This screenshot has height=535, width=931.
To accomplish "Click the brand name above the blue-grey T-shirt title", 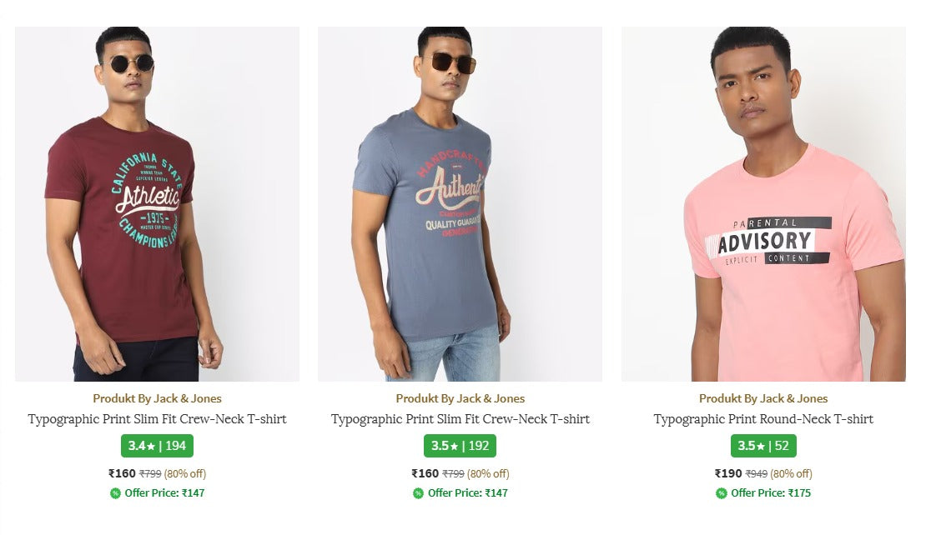I will pyautogui.click(x=460, y=398).
